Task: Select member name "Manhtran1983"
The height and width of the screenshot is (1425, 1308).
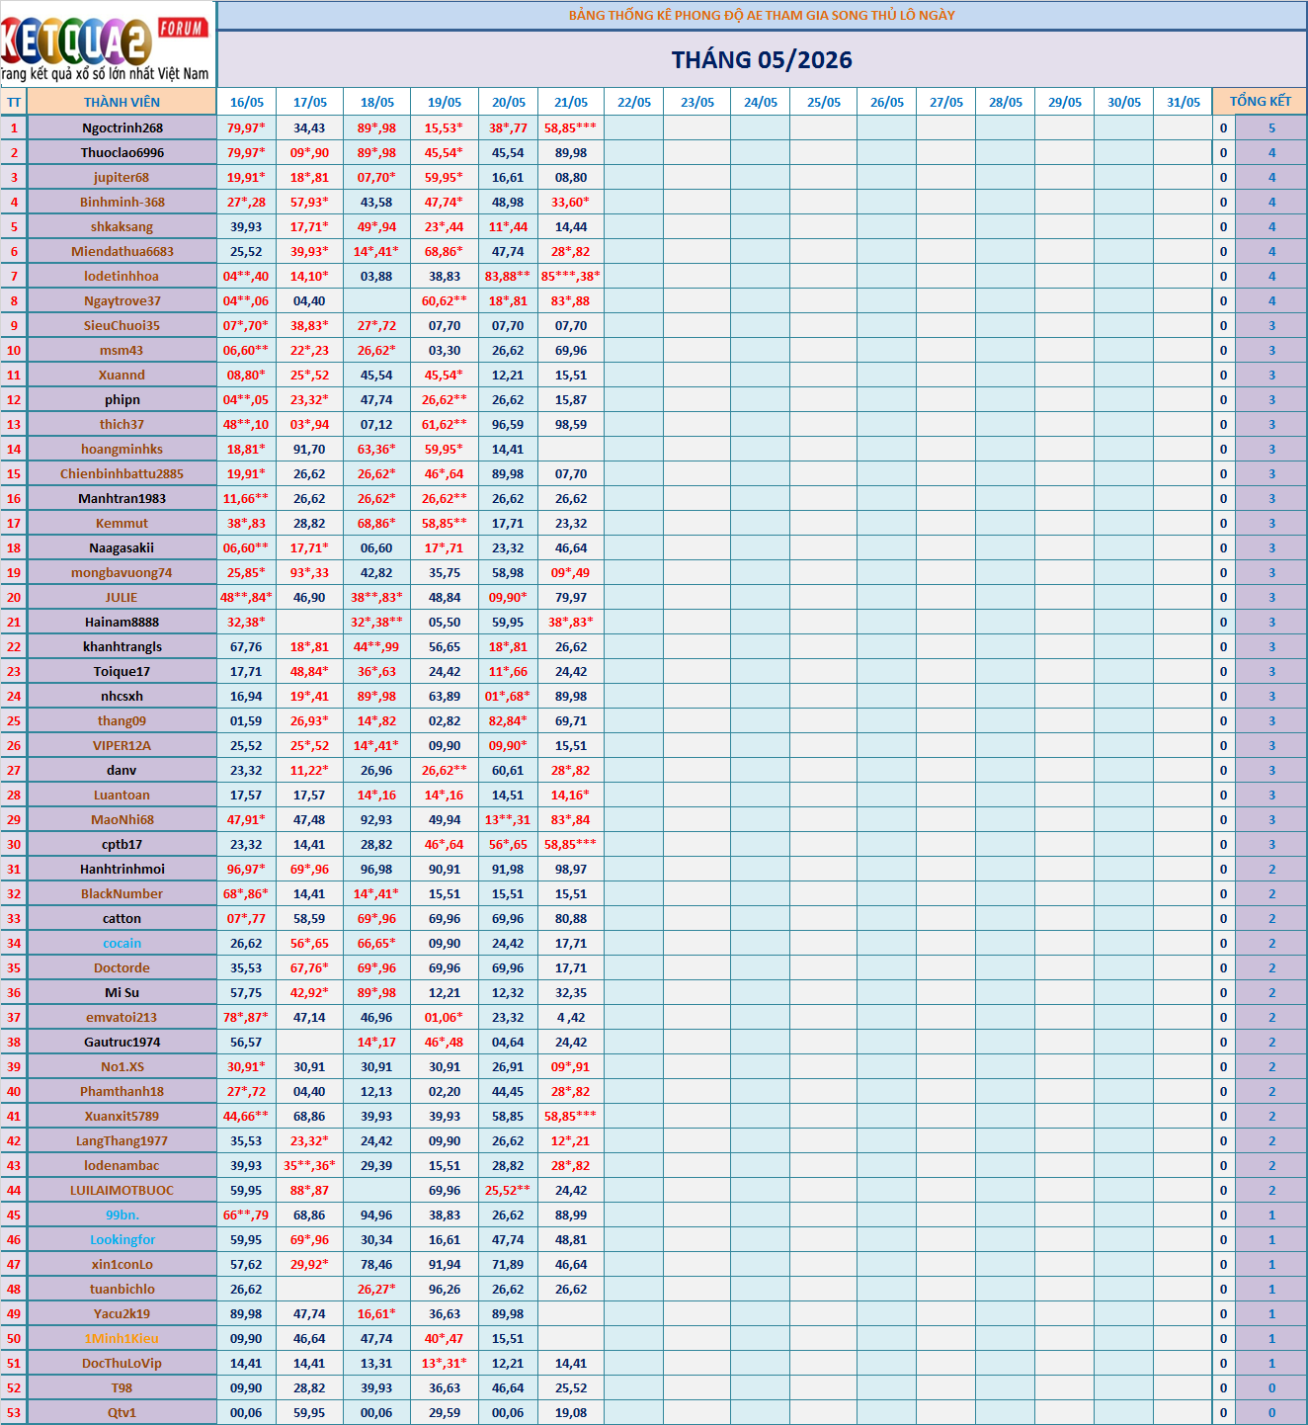Action: [123, 498]
